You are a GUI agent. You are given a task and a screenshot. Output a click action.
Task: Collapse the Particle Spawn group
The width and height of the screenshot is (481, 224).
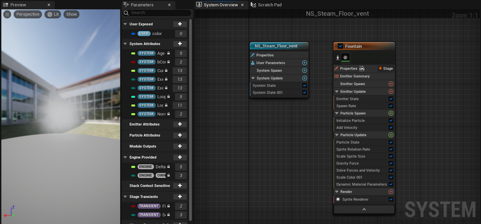point(337,113)
